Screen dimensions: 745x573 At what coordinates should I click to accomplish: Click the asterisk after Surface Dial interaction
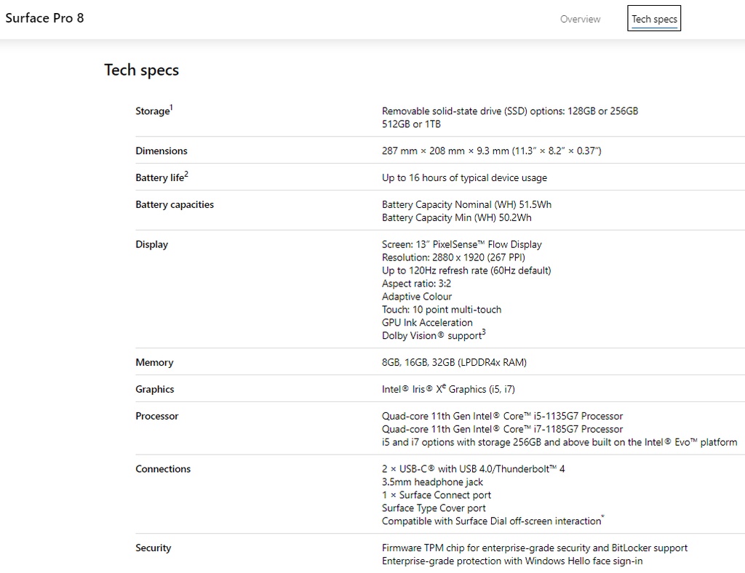603,518
